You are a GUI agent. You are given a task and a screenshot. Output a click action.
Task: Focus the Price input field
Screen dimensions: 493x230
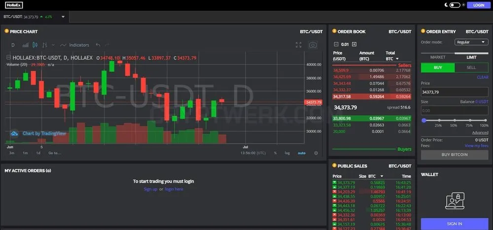tap(455, 92)
